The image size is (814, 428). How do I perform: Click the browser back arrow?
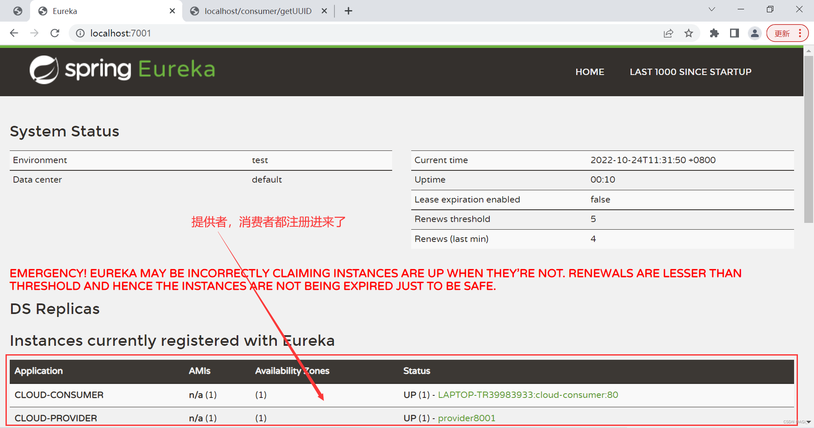pos(14,33)
